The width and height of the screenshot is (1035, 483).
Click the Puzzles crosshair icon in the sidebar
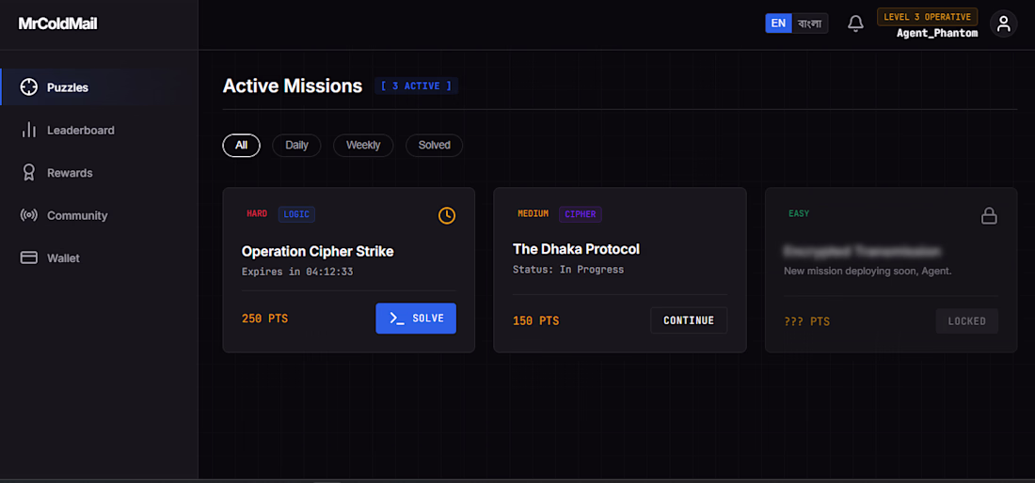(28, 87)
